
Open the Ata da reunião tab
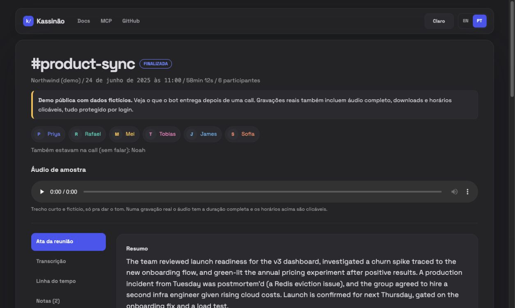tap(69, 242)
